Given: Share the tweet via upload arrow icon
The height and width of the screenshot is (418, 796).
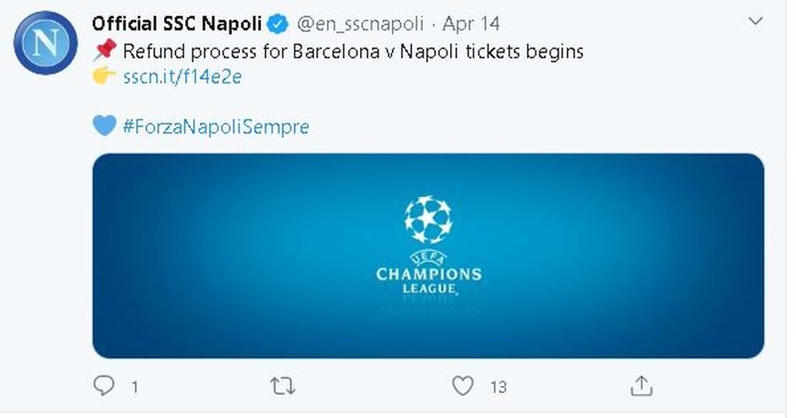Looking at the screenshot, I should (x=641, y=385).
